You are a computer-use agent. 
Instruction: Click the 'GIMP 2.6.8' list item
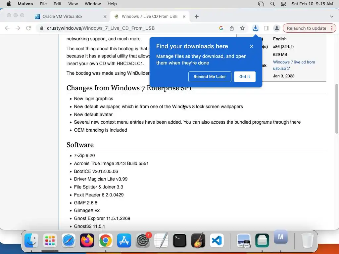coord(85,203)
